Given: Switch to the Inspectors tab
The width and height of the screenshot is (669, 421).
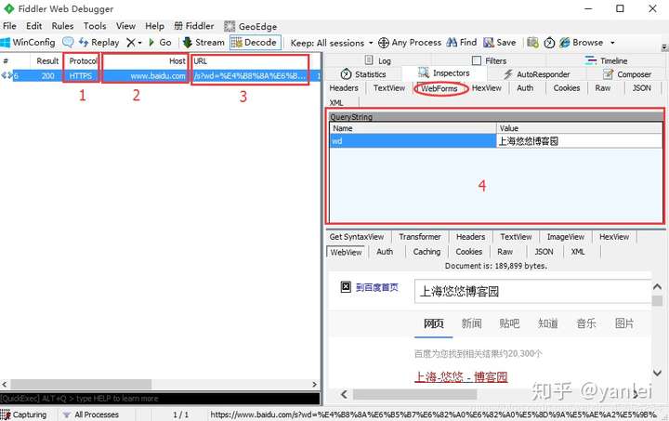Looking at the screenshot, I should pyautogui.click(x=444, y=72).
